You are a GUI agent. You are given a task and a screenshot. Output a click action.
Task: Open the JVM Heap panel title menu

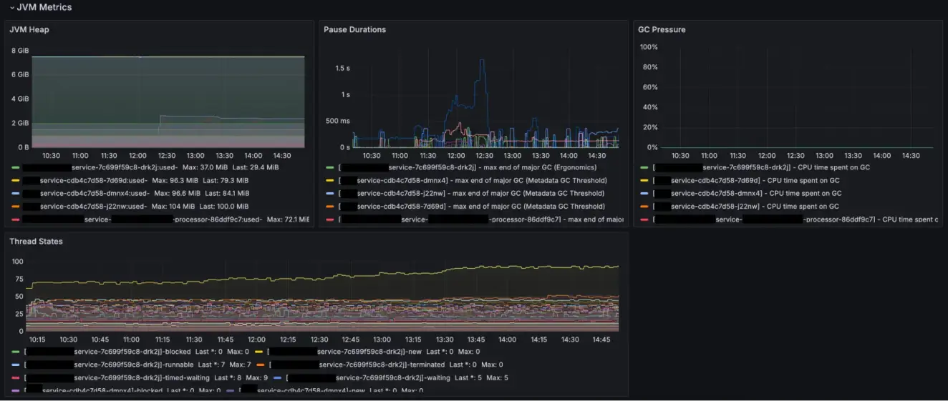click(x=29, y=29)
